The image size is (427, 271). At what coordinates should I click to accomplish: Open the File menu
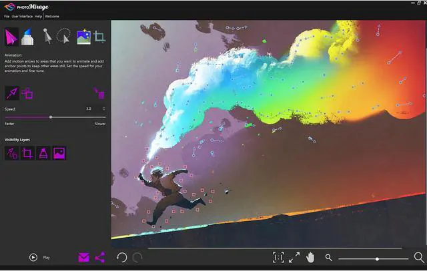point(7,16)
